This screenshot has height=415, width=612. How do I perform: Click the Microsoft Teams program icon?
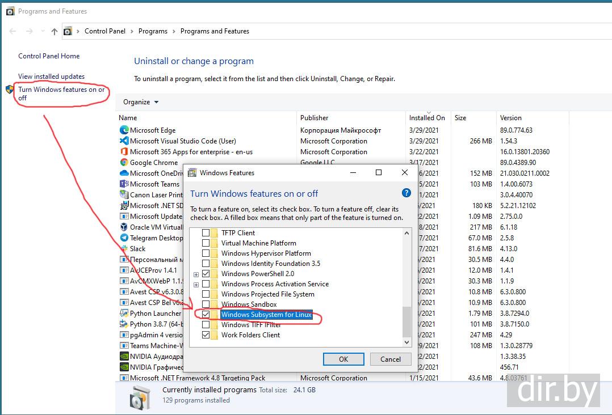[124, 184]
